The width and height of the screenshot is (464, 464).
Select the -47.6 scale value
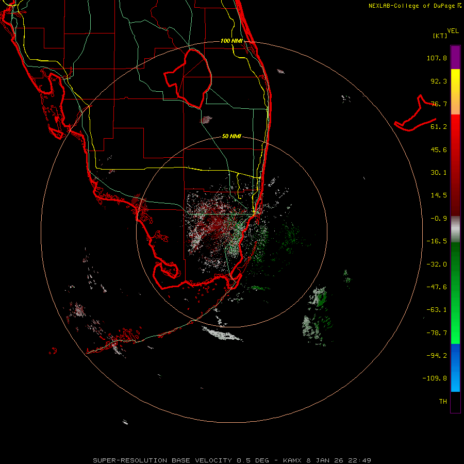tap(437, 287)
